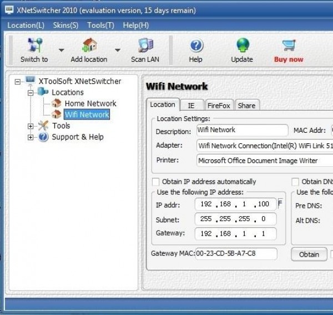Viewport: 333px width, 315px height.
Task: Click the Buy now label
Action: 289,59
